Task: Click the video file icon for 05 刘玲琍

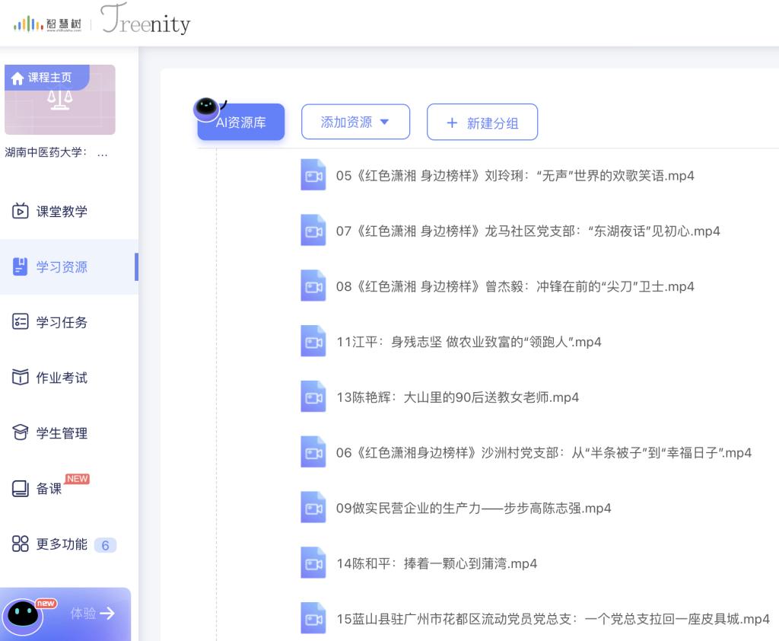Action: click(313, 175)
